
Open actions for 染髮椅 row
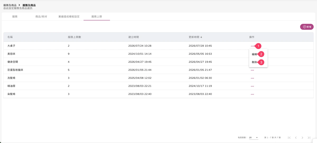coord(252,94)
